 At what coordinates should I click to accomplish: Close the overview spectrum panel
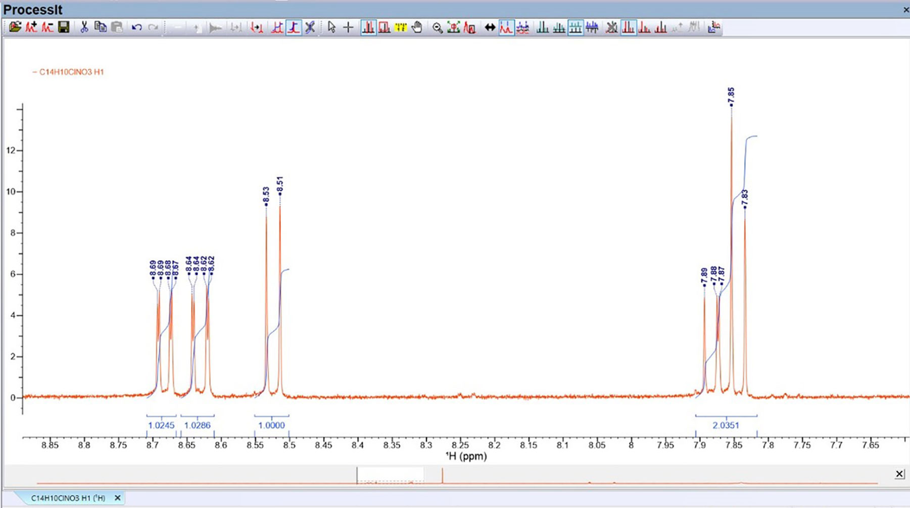coord(899,474)
